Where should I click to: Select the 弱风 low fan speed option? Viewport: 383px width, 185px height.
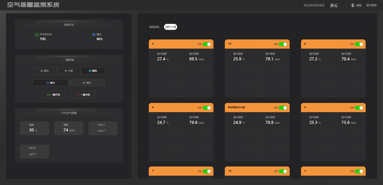(x=44, y=71)
